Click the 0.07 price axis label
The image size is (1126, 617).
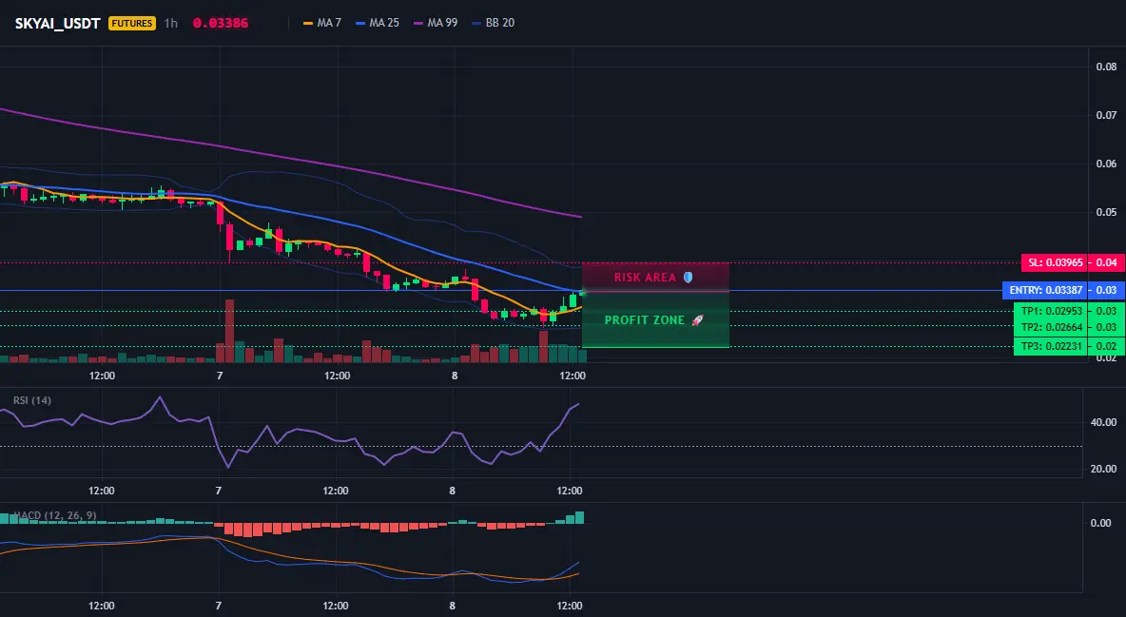[x=1107, y=115]
